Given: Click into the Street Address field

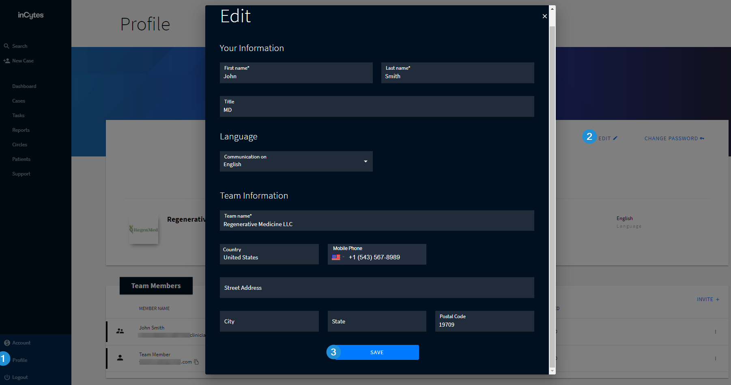Looking at the screenshot, I should click(376, 288).
